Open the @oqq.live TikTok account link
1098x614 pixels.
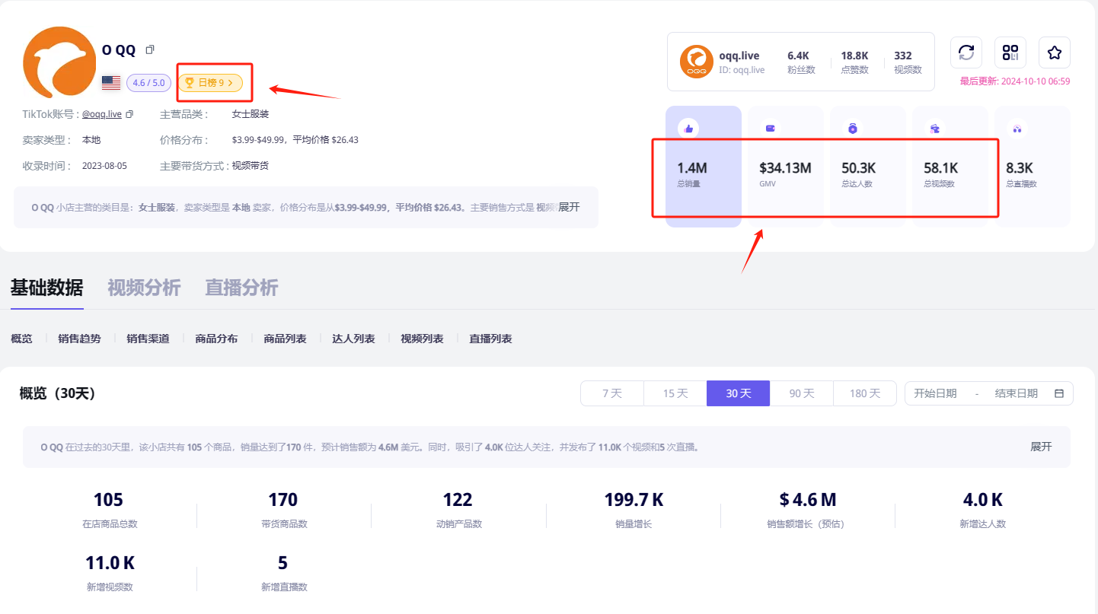click(x=101, y=114)
